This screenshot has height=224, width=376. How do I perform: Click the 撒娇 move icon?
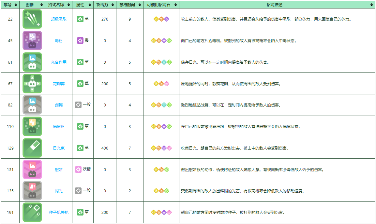coord(32,169)
